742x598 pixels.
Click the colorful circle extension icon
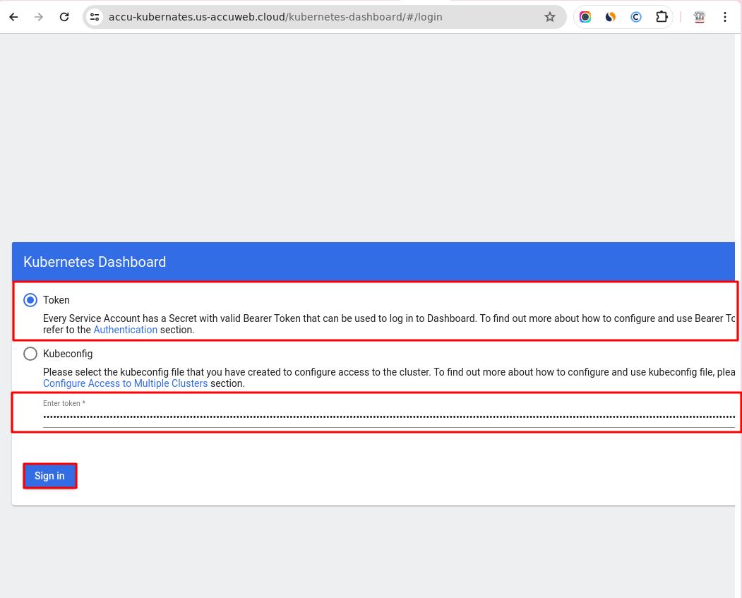point(585,17)
